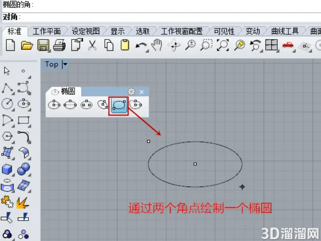Select surface from corner points tool
Viewport: 321px width, 241px height.
pos(7,153)
